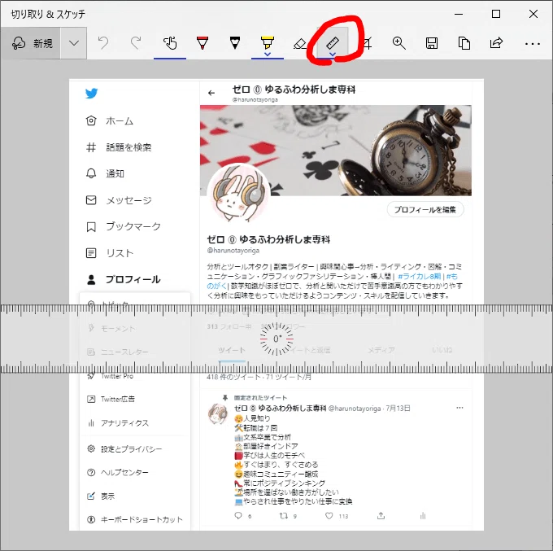Open Twitter広告 menu entry

pos(111,400)
